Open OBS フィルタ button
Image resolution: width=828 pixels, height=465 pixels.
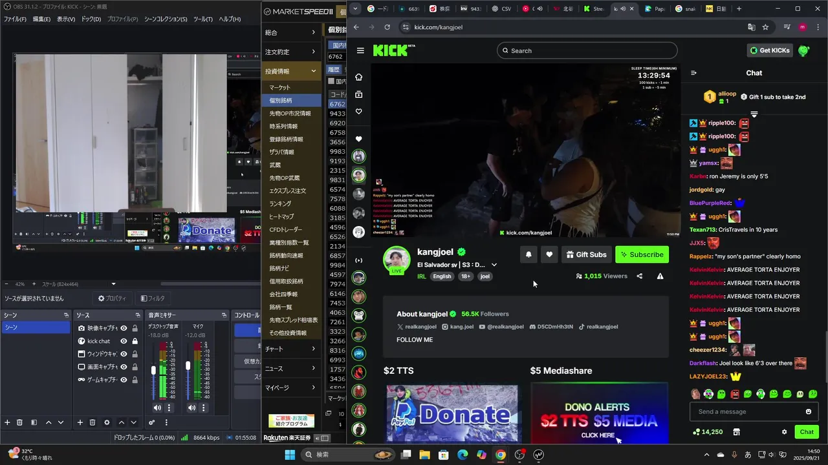point(153,298)
